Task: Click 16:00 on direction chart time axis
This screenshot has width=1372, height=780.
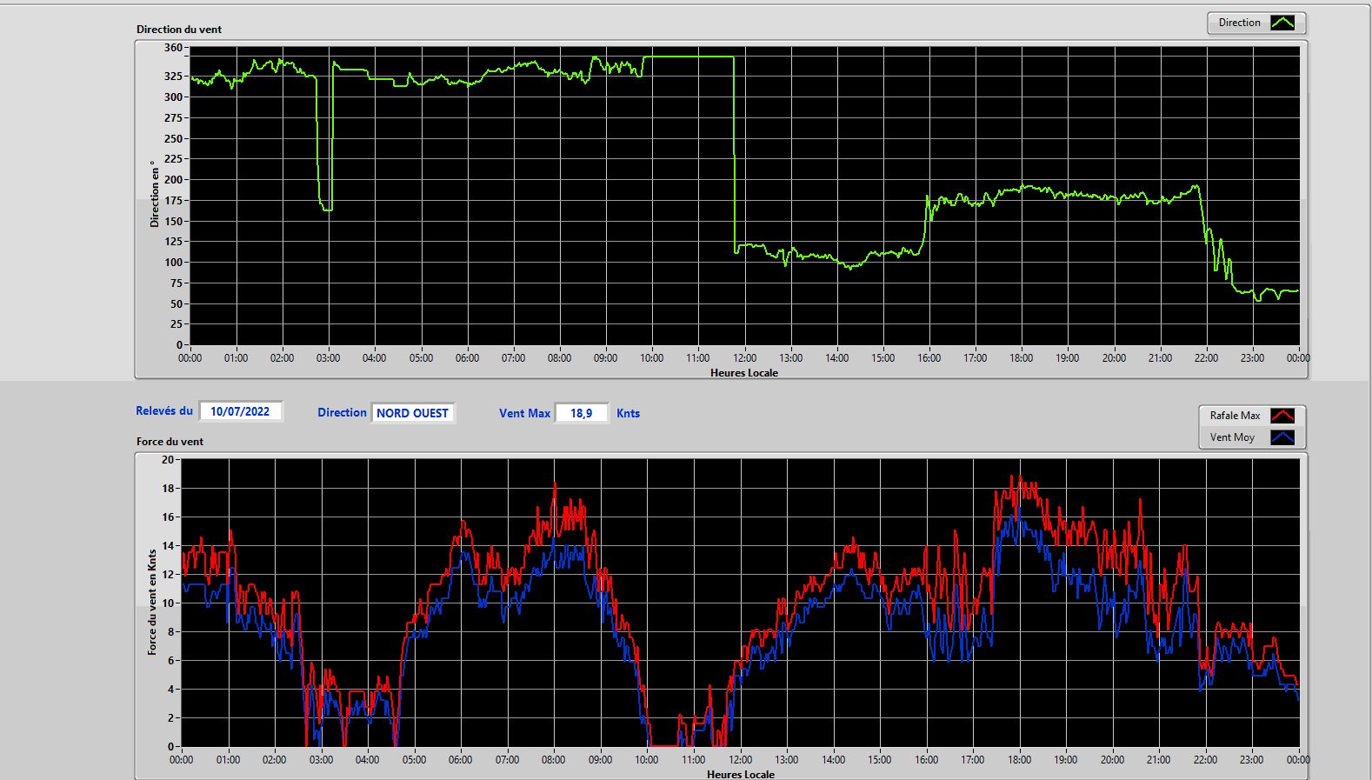Action: coord(929,357)
